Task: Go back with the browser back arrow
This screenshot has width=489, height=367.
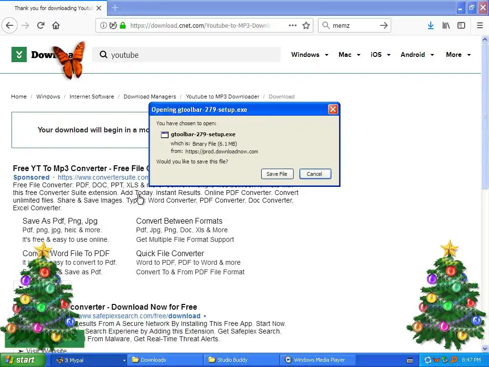Action: (10, 25)
